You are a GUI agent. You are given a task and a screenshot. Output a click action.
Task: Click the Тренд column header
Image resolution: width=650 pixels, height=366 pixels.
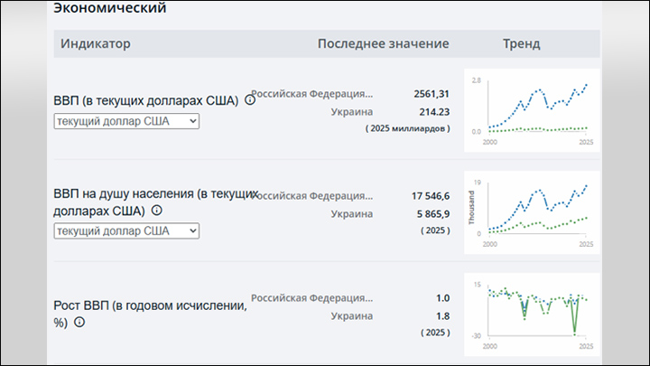(x=521, y=43)
